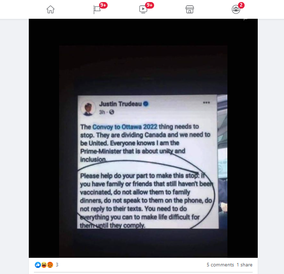Open the Pages flag icon
The width and height of the screenshot is (284, 274).
click(97, 10)
